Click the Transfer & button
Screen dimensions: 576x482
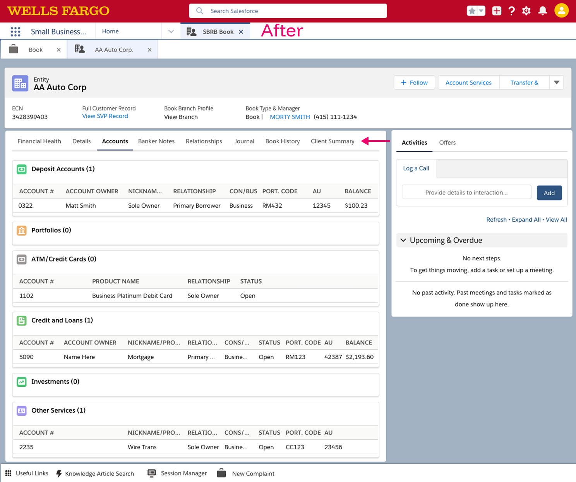click(524, 83)
